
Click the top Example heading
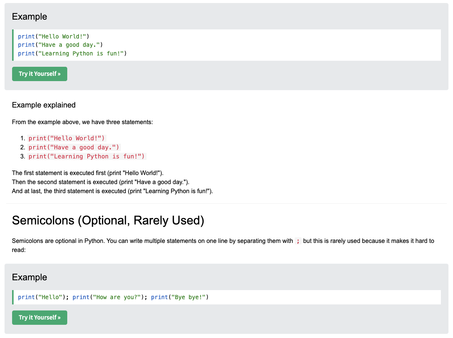29,17
